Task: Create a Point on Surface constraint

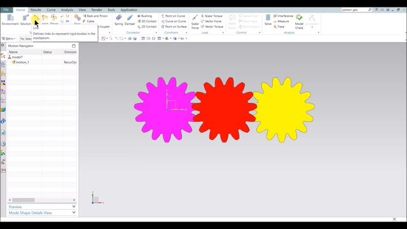Action: 174,27
